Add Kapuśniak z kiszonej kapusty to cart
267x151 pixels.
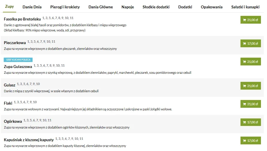coord(250,141)
